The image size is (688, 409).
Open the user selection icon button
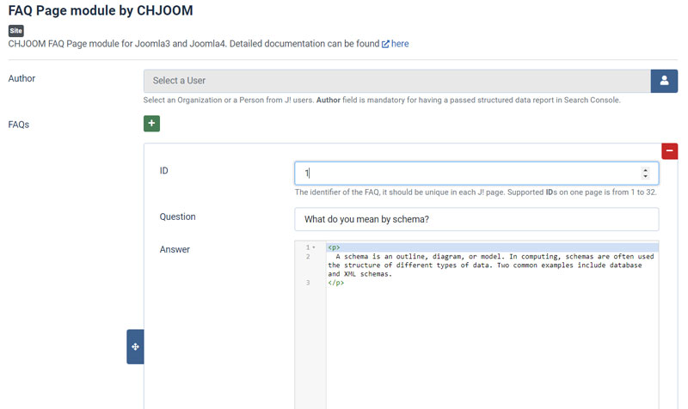coord(664,81)
